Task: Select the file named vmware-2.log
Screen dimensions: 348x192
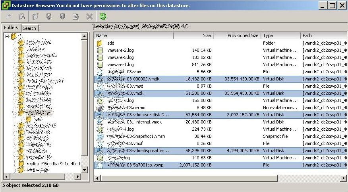Action: pyautogui.click(x=120, y=50)
